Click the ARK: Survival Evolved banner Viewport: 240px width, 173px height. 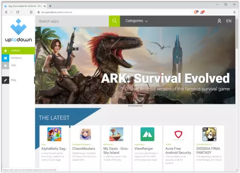tap(135, 65)
